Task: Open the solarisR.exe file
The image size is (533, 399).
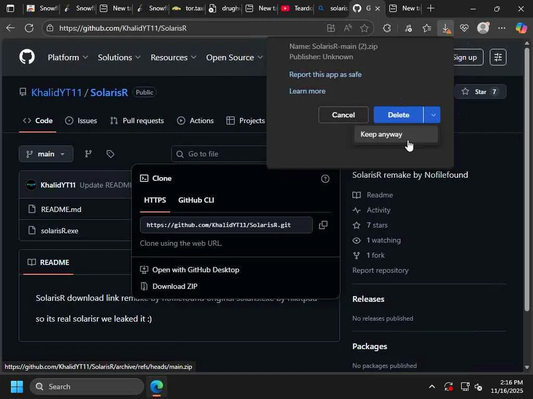Action: pos(59,231)
